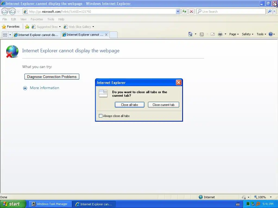Open the Home button dropdown arrow
The image size is (278, 208).
point(195,34)
